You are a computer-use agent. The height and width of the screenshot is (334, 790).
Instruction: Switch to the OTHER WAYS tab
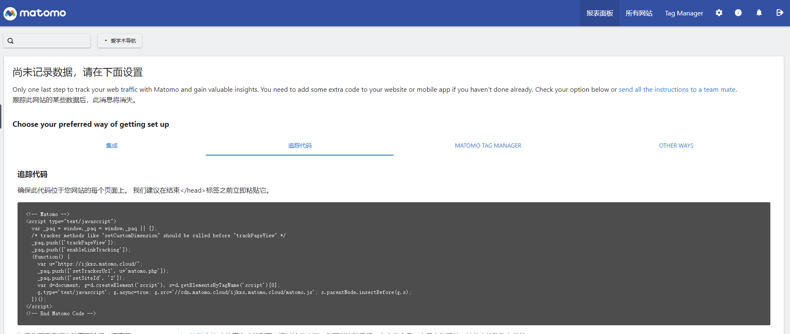click(x=676, y=146)
